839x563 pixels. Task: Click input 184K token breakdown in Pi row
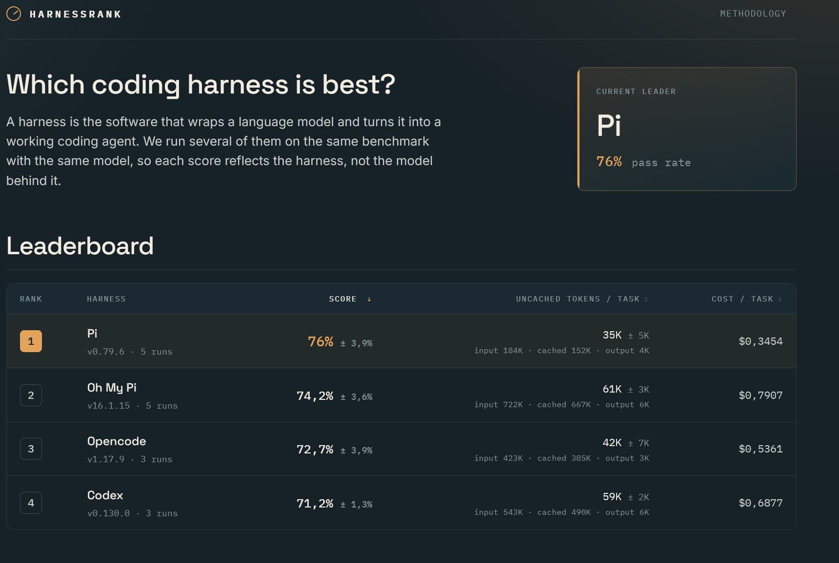pyautogui.click(x=561, y=351)
